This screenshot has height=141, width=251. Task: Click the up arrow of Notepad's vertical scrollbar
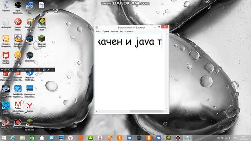coord(166,35)
